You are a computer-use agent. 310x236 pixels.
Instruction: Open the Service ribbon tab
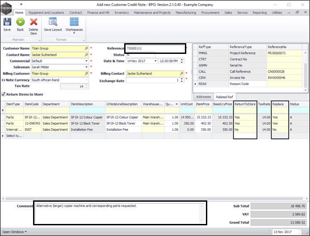point(242,12)
